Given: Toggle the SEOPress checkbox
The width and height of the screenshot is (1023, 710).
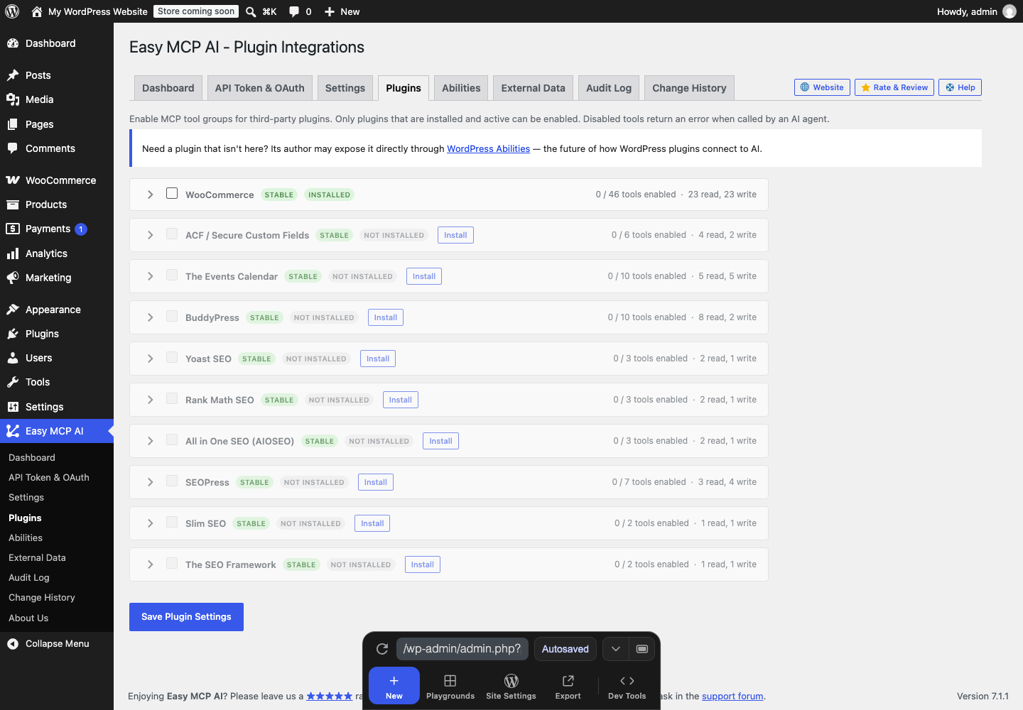Looking at the screenshot, I should pyautogui.click(x=172, y=481).
